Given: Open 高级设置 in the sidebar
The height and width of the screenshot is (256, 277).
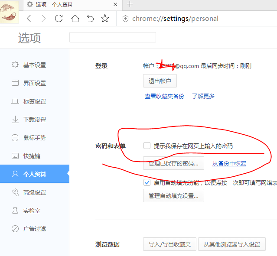Looking at the screenshot, I should point(35,192).
